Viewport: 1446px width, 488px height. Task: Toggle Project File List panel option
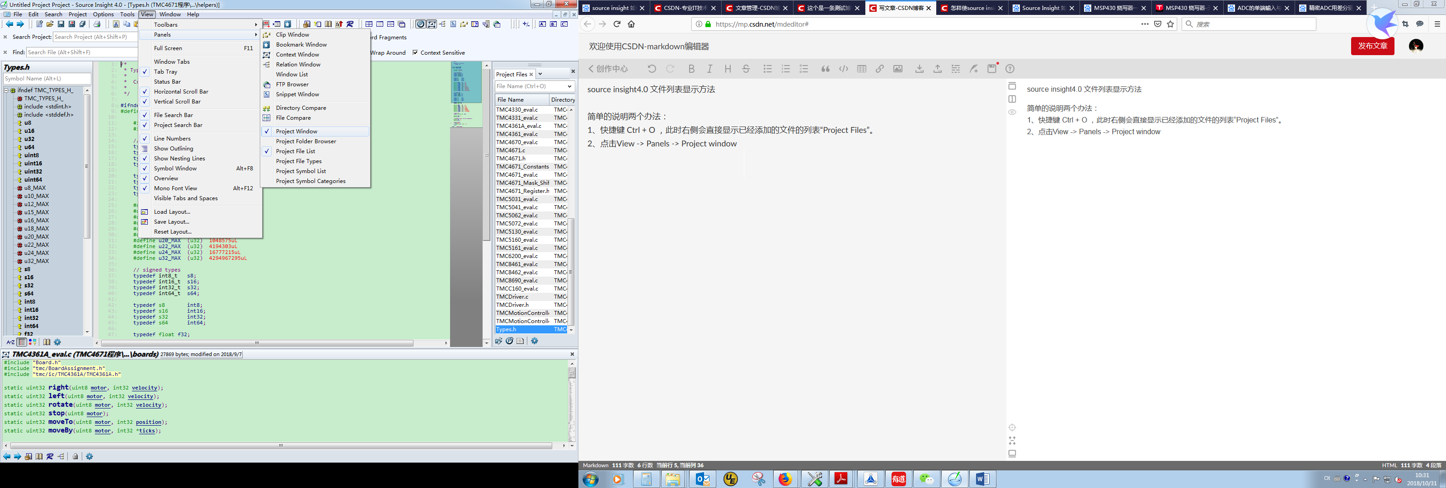295,152
